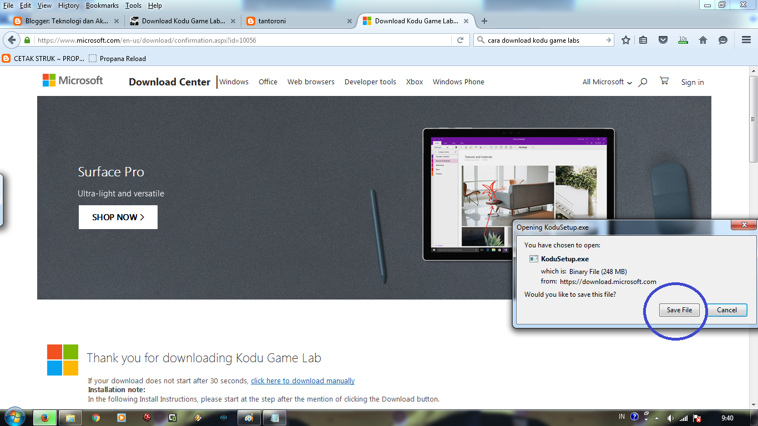Screen dimensions: 758x426
Task: Open the Xbox navigation link
Action: tap(415, 82)
